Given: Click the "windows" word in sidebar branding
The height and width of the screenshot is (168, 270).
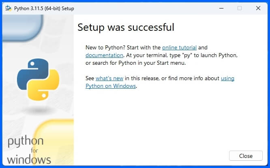Looking at the screenshot, I should pos(29,159).
